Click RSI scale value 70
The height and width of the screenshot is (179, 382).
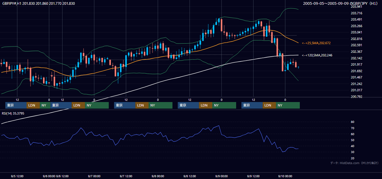pos(352,128)
